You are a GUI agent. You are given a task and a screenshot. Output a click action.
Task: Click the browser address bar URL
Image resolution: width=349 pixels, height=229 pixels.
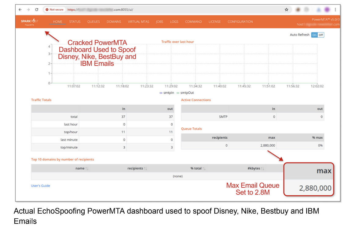[x=100, y=9]
